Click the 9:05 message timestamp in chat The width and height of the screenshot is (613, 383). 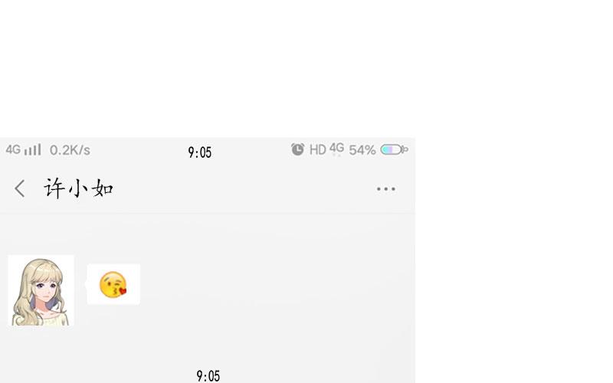click(208, 376)
